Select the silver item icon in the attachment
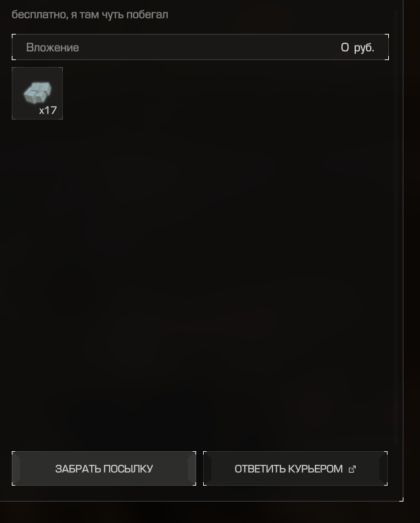 [37, 93]
